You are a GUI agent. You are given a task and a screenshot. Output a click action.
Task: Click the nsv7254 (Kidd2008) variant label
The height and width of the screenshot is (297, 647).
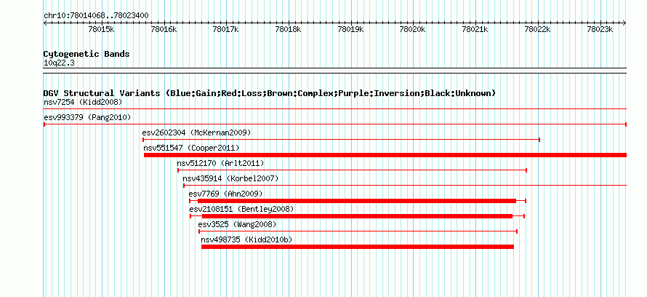coord(83,102)
